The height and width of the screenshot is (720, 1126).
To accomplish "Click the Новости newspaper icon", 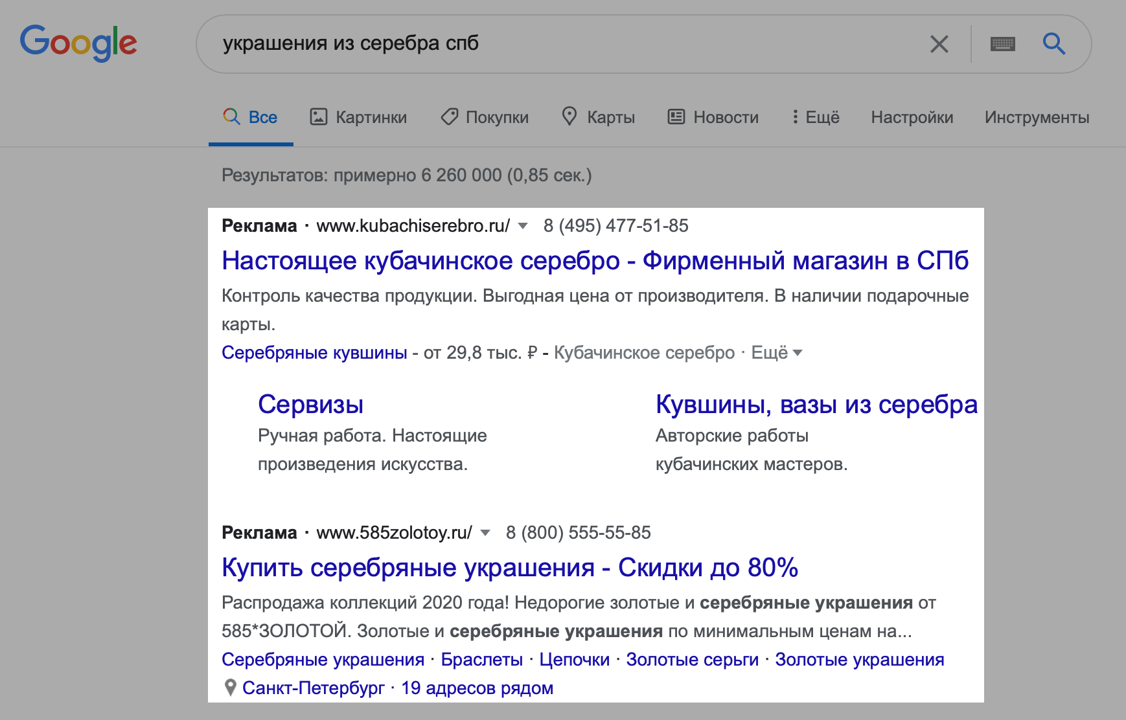I will [x=676, y=117].
